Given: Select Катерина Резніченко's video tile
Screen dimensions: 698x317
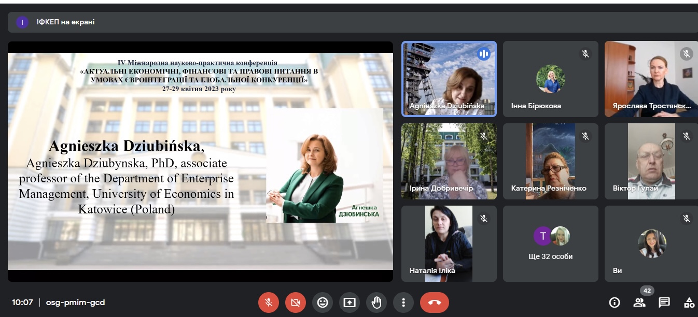Looking at the screenshot, I should [x=551, y=161].
